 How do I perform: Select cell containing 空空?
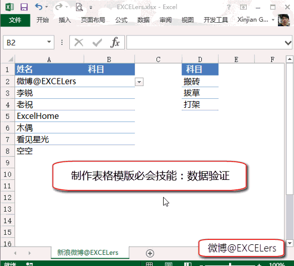pyautogui.click(x=49, y=151)
